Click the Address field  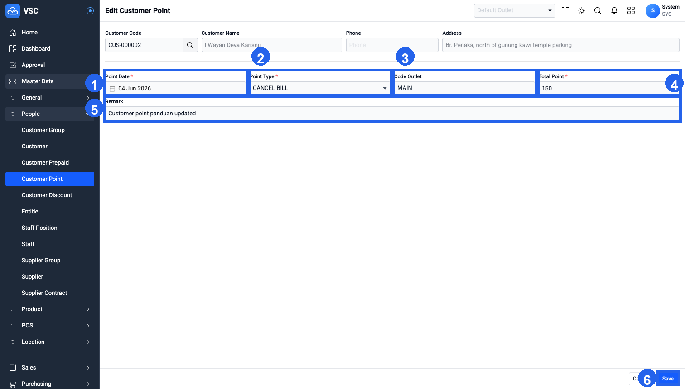click(x=561, y=45)
